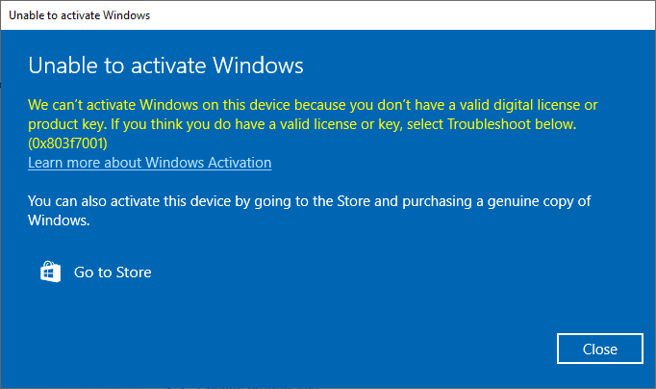Click the 'You can also activate this device' sentence
The width and height of the screenshot is (656, 389).
pyautogui.click(x=173, y=201)
